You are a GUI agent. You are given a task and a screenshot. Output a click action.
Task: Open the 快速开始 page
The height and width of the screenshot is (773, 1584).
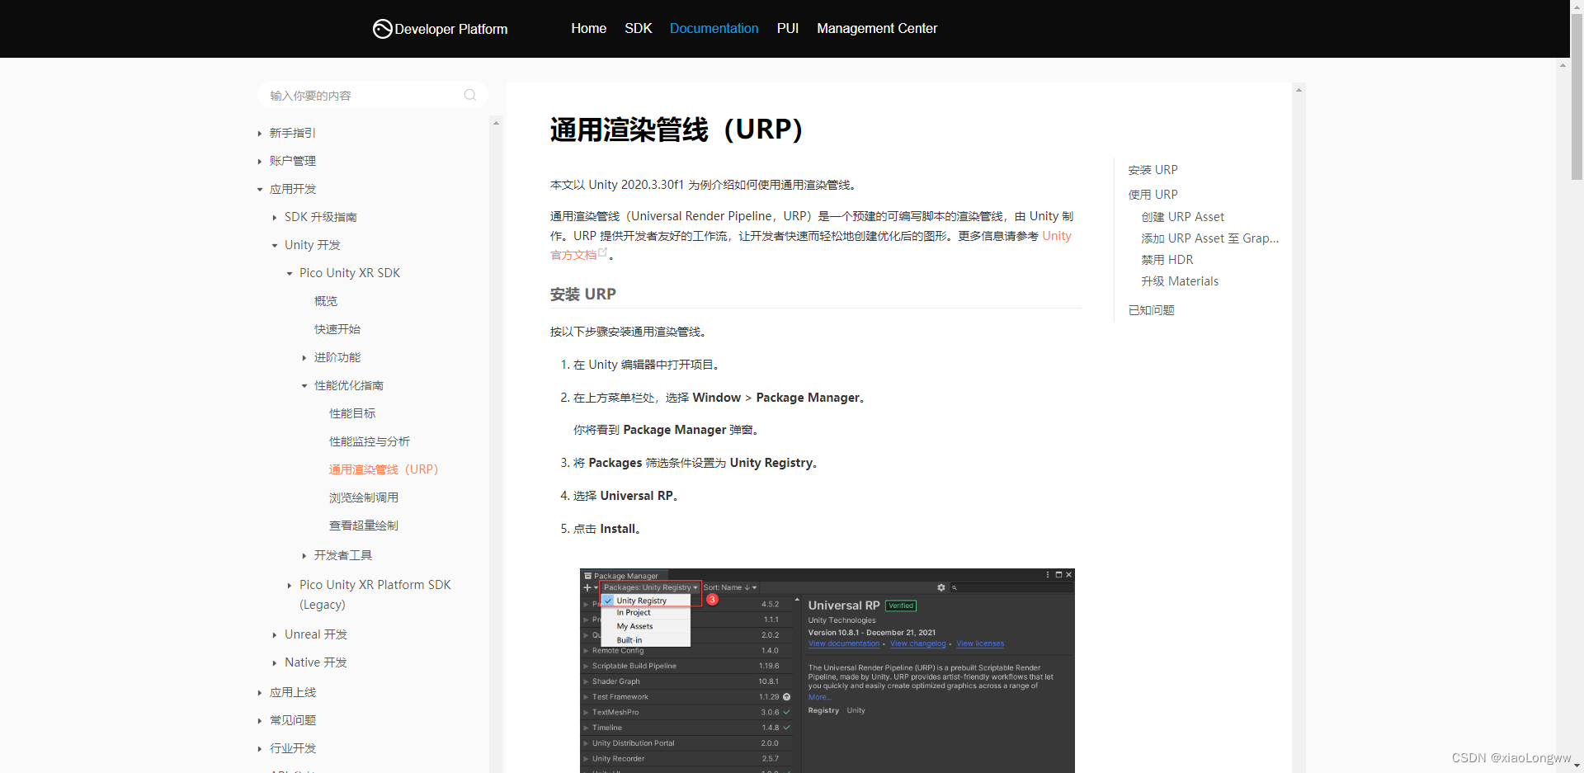[337, 329]
